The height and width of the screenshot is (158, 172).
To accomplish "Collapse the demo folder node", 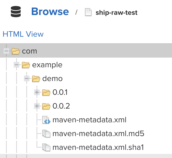I will pos(27,79).
